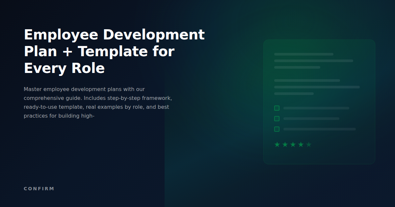Viewport: 395px width, 207px height.
Task: Select the Employee Development Plan heading
Action: 114,51
